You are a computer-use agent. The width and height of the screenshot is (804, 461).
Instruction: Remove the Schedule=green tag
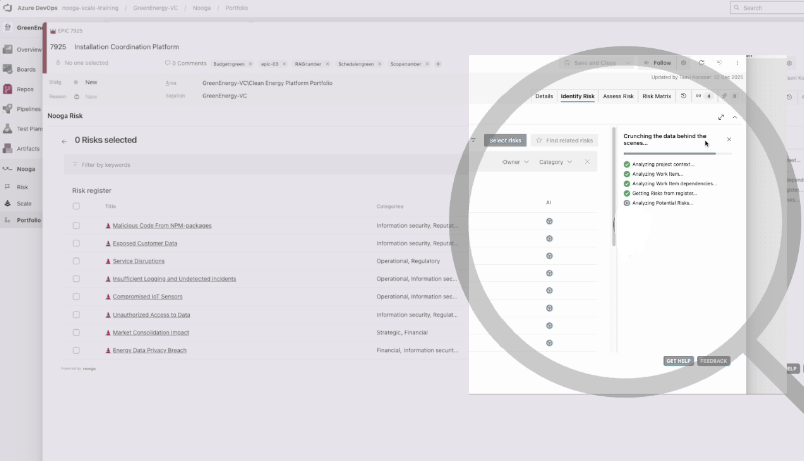380,64
